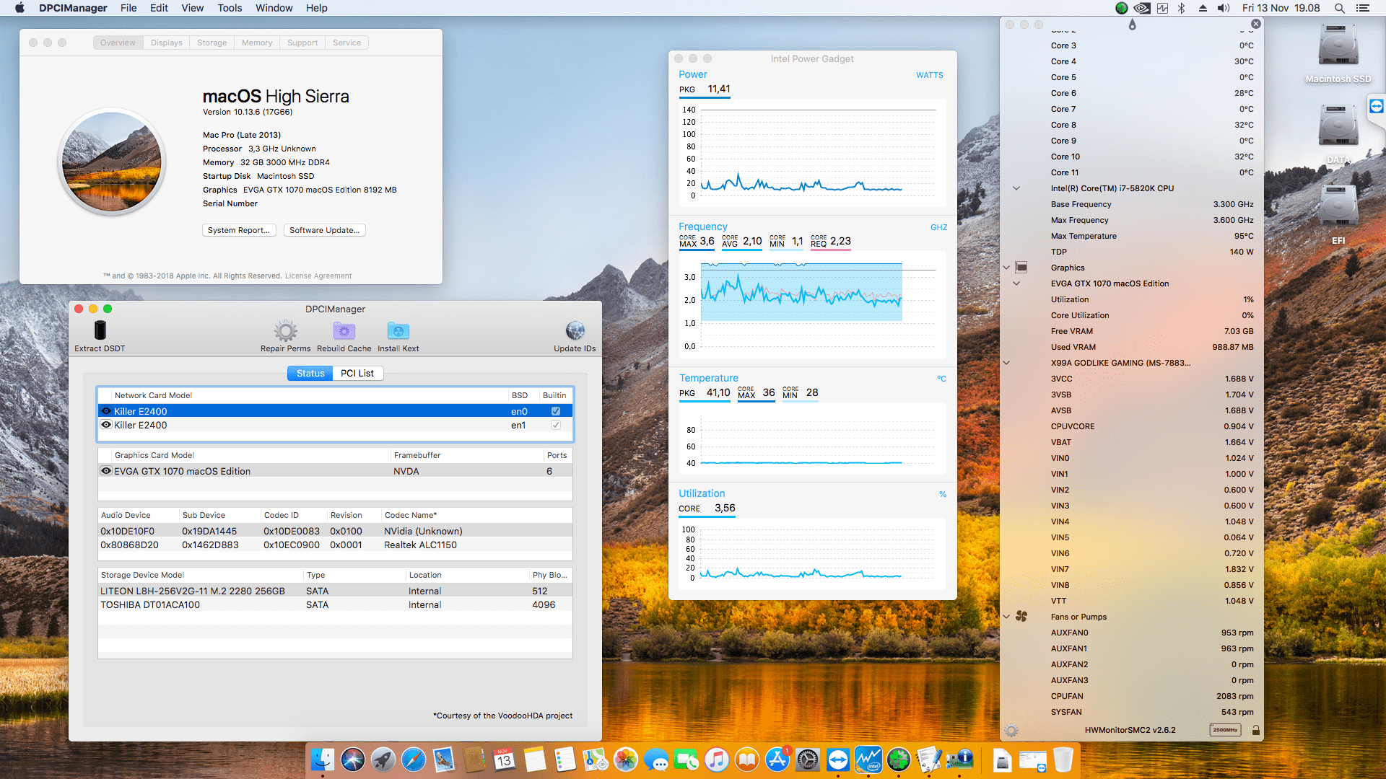Select the Realtek ALC1150 audio row

coord(335,545)
